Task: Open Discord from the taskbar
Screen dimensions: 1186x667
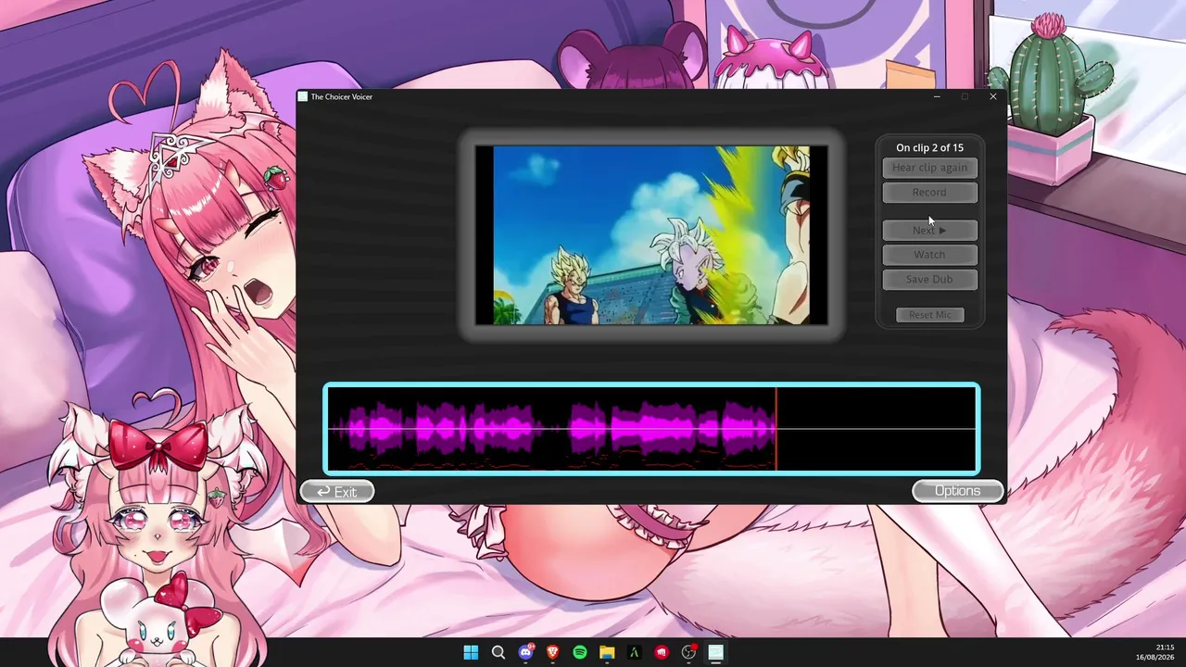Action: 526,652
